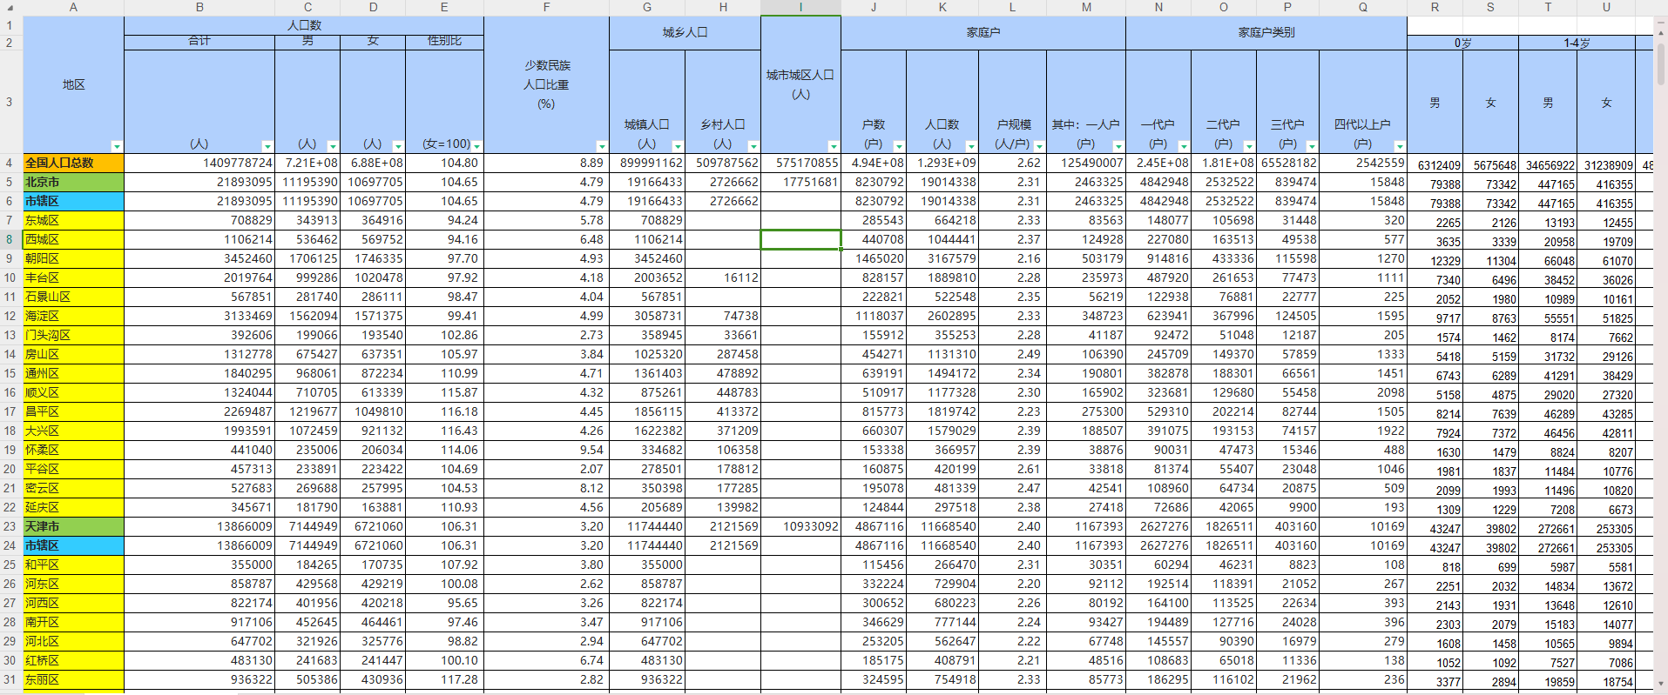Select the 门头沟区 cell
This screenshot has height=695, width=1668.
tap(73, 335)
